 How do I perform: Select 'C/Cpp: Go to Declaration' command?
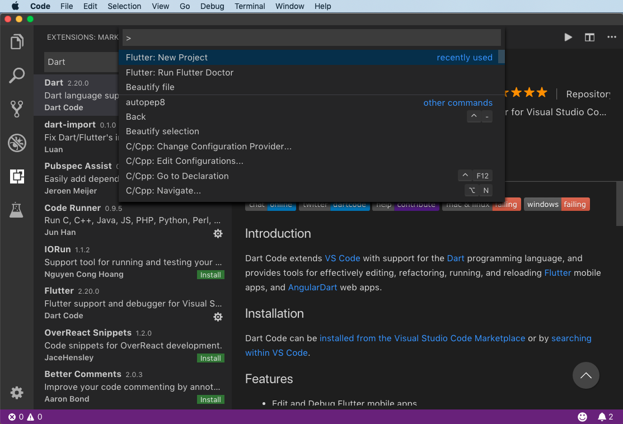click(x=308, y=176)
